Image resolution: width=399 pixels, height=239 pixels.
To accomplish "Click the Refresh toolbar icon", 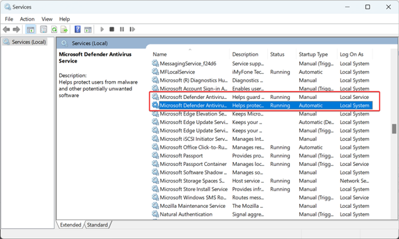I will point(55,29).
